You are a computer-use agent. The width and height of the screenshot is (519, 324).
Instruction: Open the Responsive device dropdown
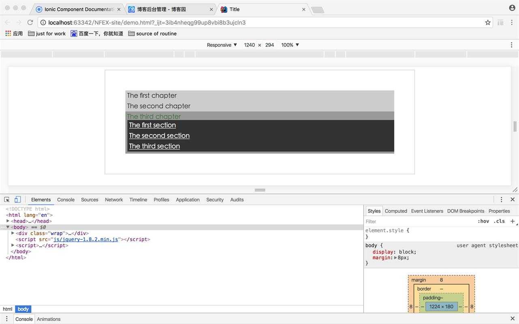tap(222, 45)
